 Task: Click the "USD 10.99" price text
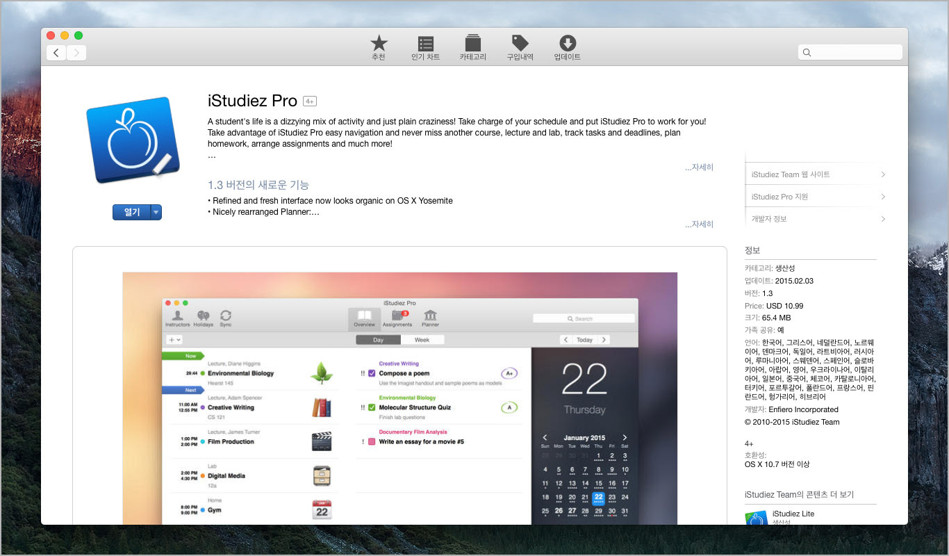785,306
